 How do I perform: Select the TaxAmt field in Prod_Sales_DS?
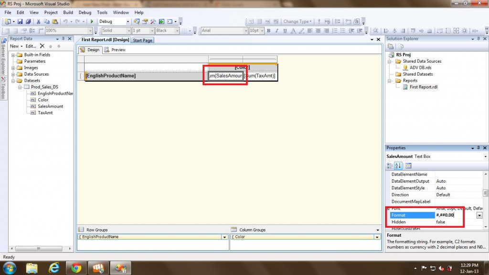(x=45, y=113)
